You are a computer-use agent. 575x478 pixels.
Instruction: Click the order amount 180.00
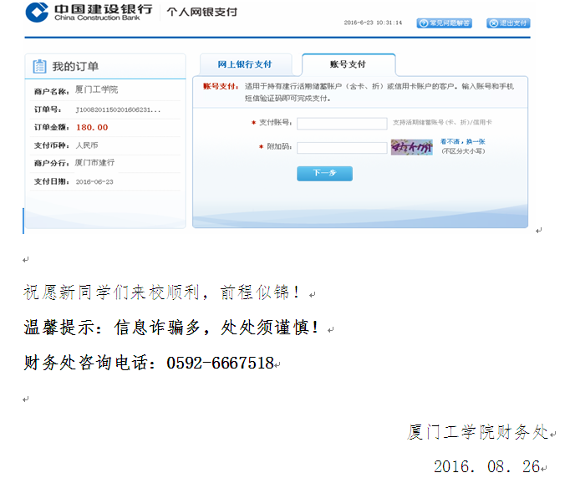click(x=92, y=127)
